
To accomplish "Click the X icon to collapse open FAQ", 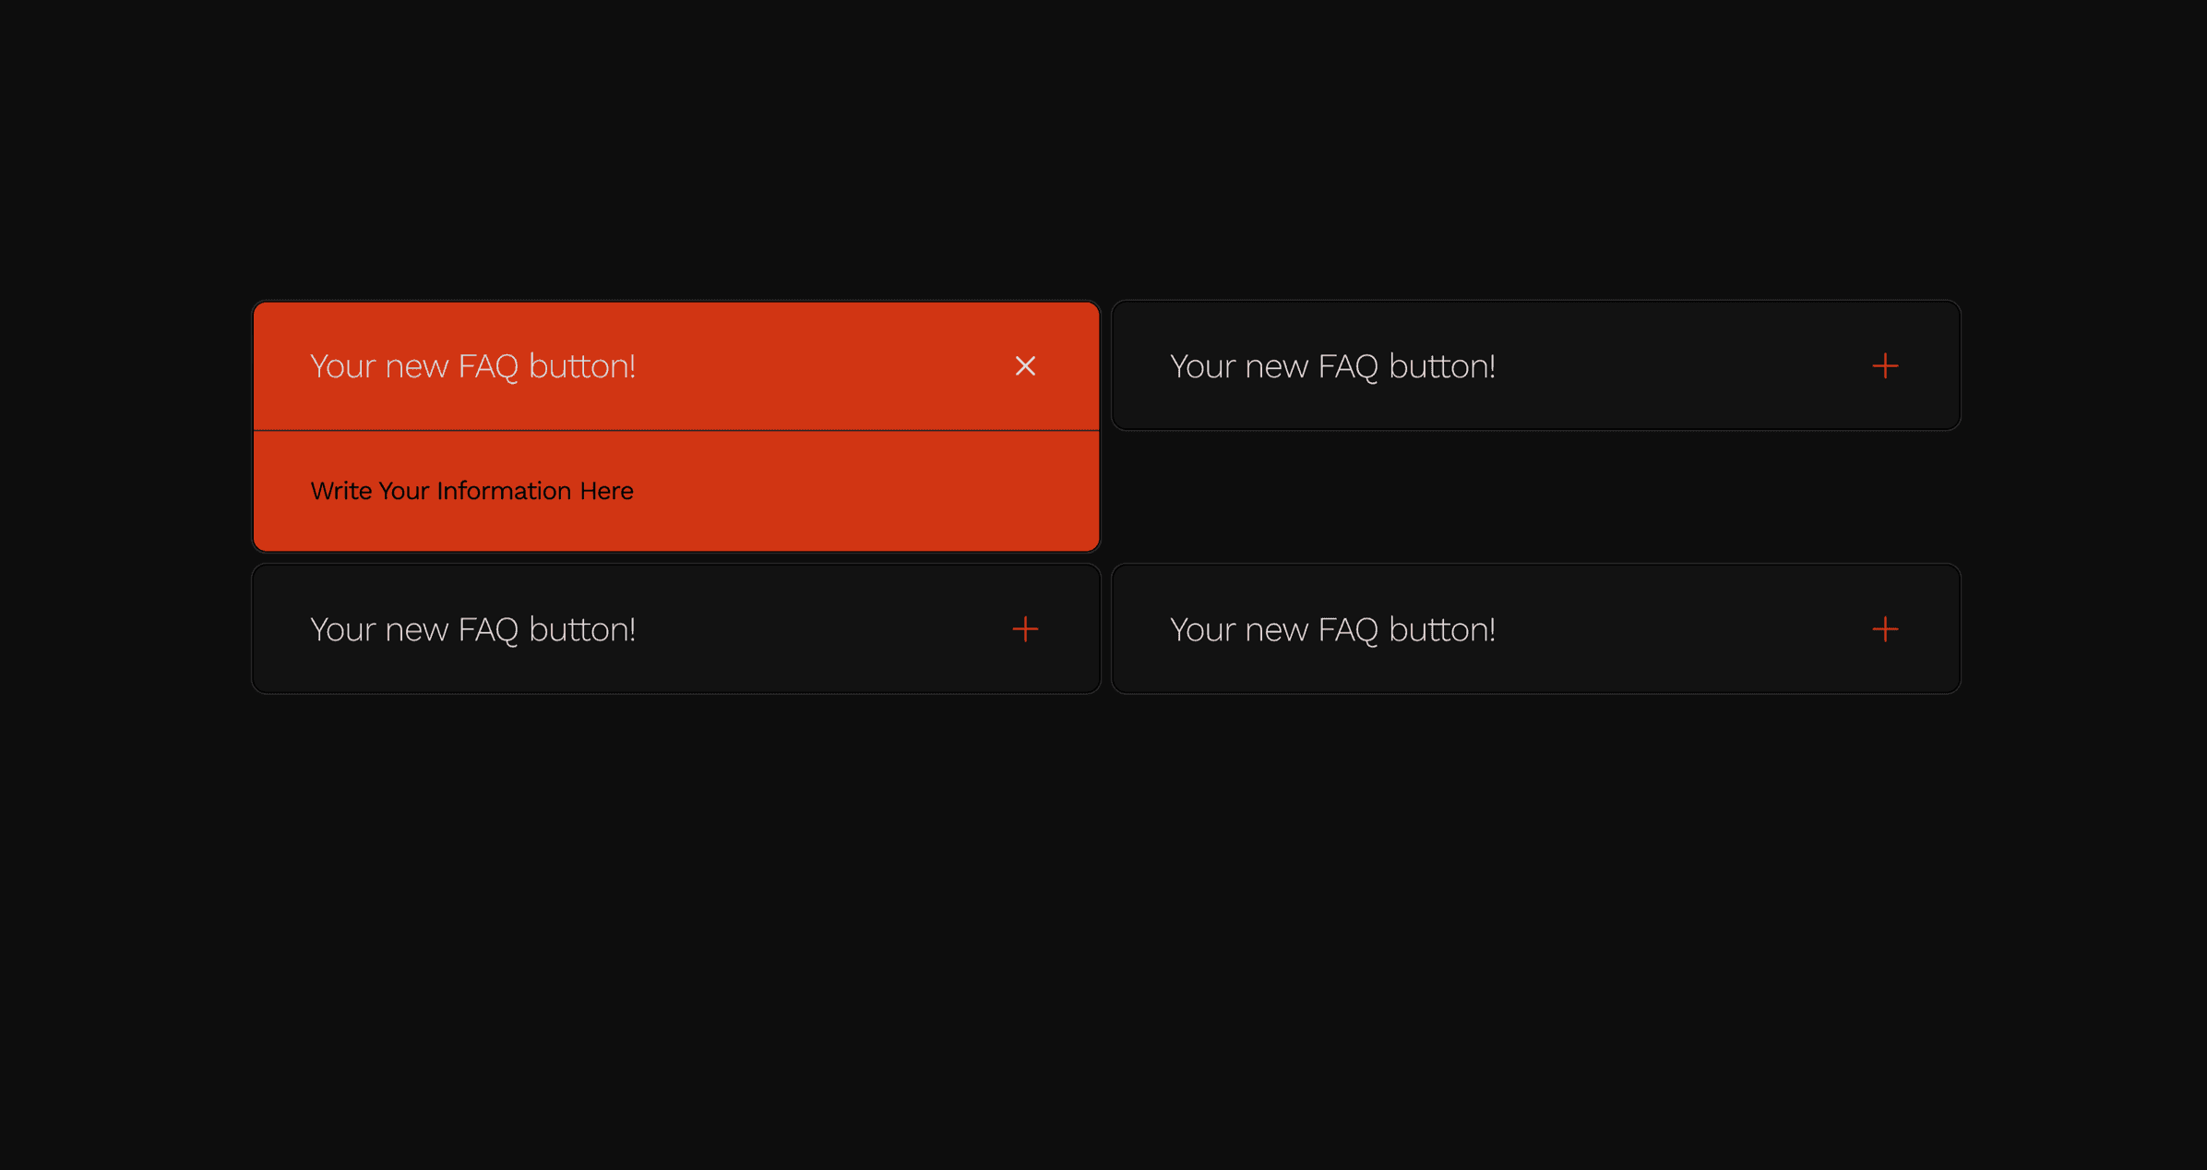I will coord(1026,366).
